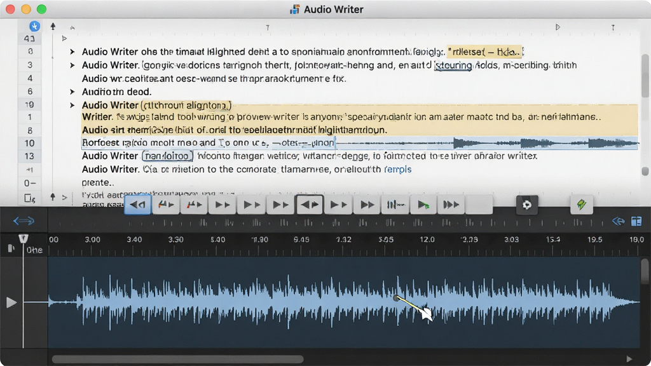
Task: Click the small track icon left of 'Ohe'
Action: pyautogui.click(x=11, y=248)
